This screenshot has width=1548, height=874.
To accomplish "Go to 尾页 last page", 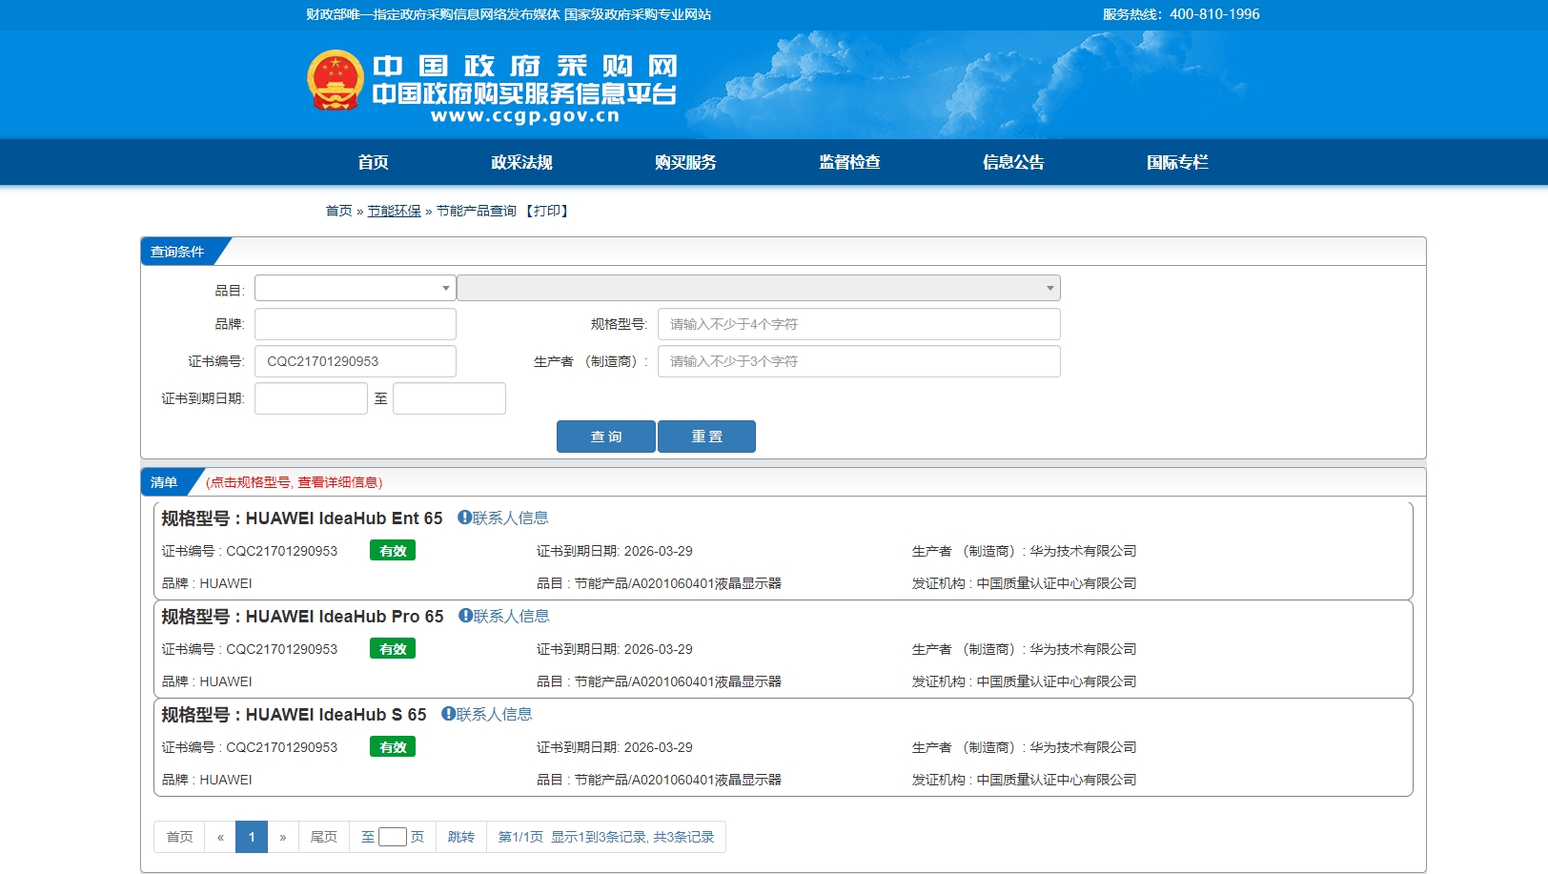I will coord(324,837).
